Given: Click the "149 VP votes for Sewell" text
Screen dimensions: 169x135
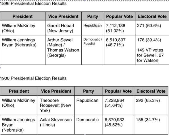Looking at the screenshot, I should pos(150,53).
